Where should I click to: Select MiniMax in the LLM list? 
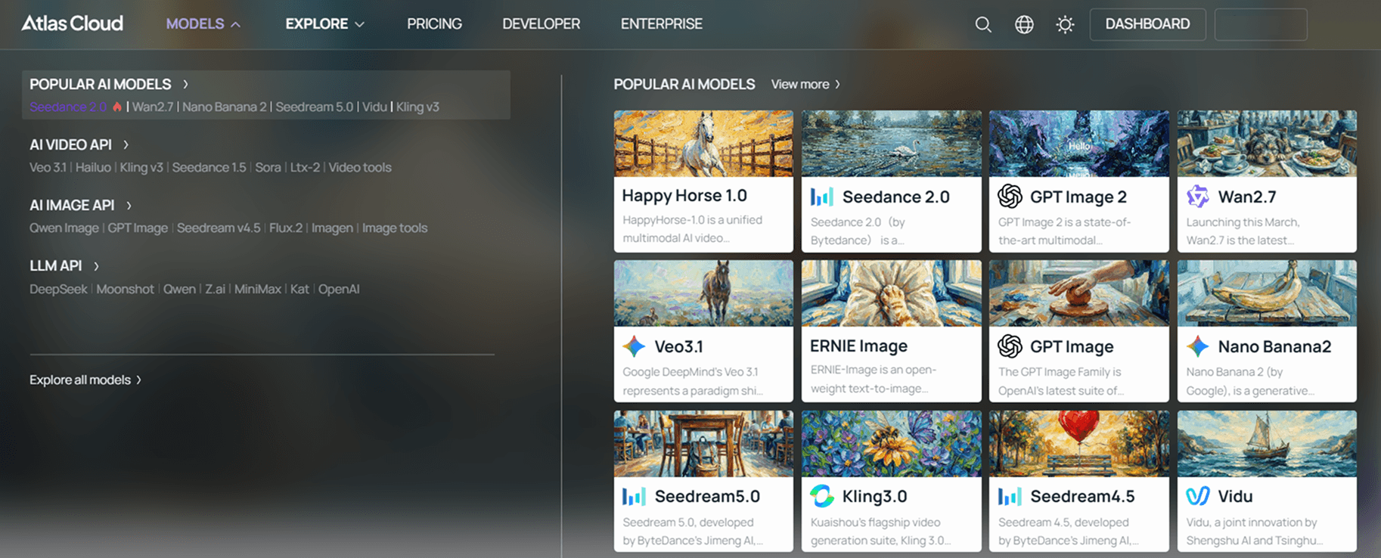click(258, 289)
